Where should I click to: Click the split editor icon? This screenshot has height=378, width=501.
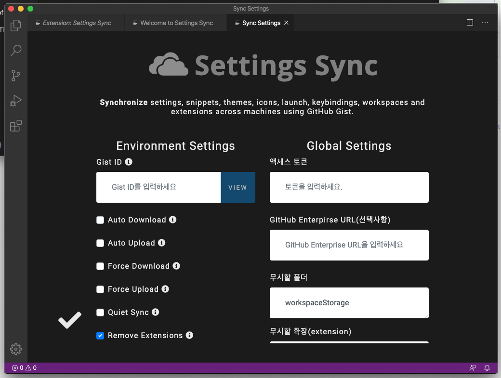coord(470,22)
